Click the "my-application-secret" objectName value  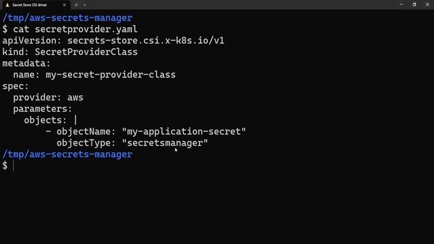pyautogui.click(x=184, y=131)
